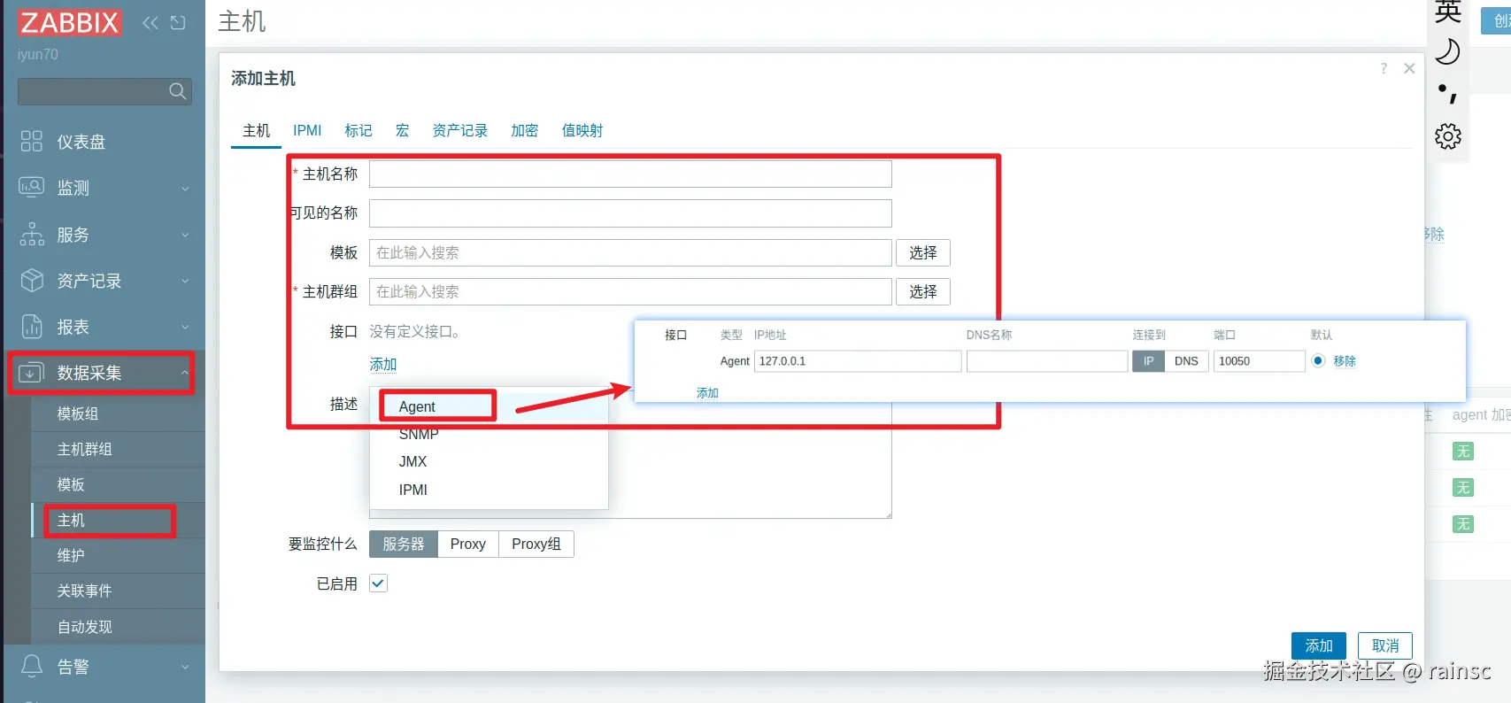The image size is (1511, 703).
Task: Click the IME punctuation mode icon
Action: point(1448,94)
